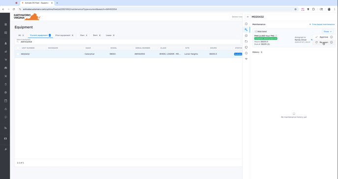Tick the checkbox for row M020432

[x=18, y=54]
